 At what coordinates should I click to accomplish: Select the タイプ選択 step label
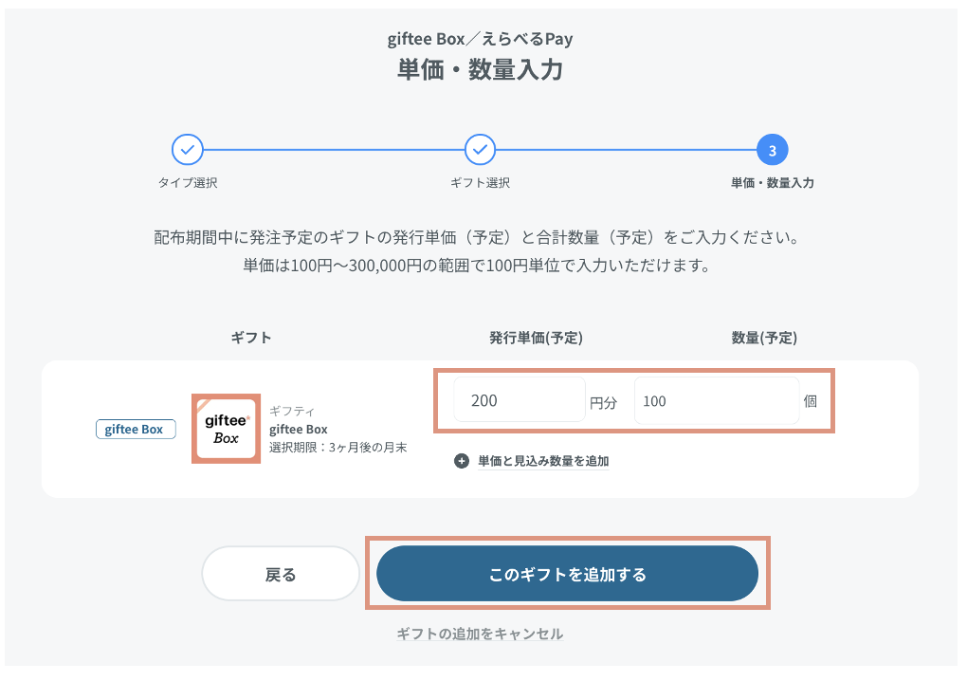click(x=188, y=183)
